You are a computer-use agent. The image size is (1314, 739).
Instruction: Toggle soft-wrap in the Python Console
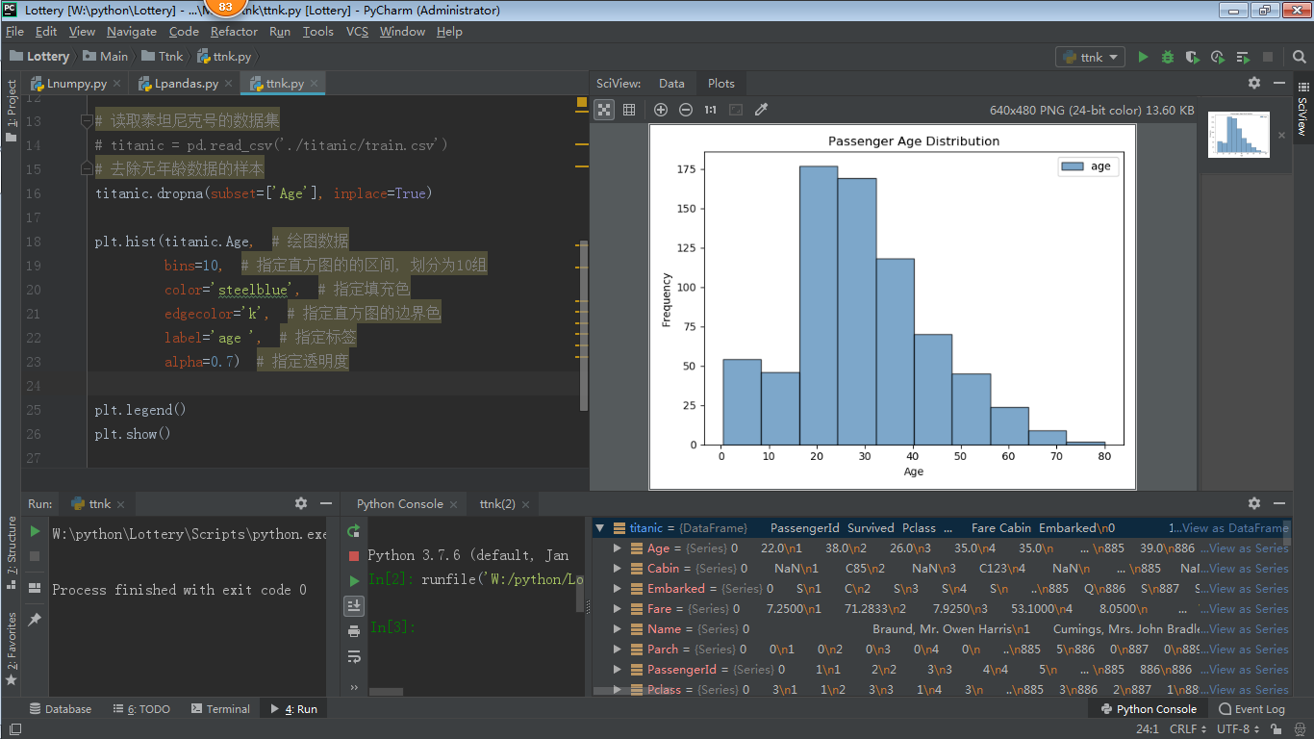pyautogui.click(x=354, y=656)
